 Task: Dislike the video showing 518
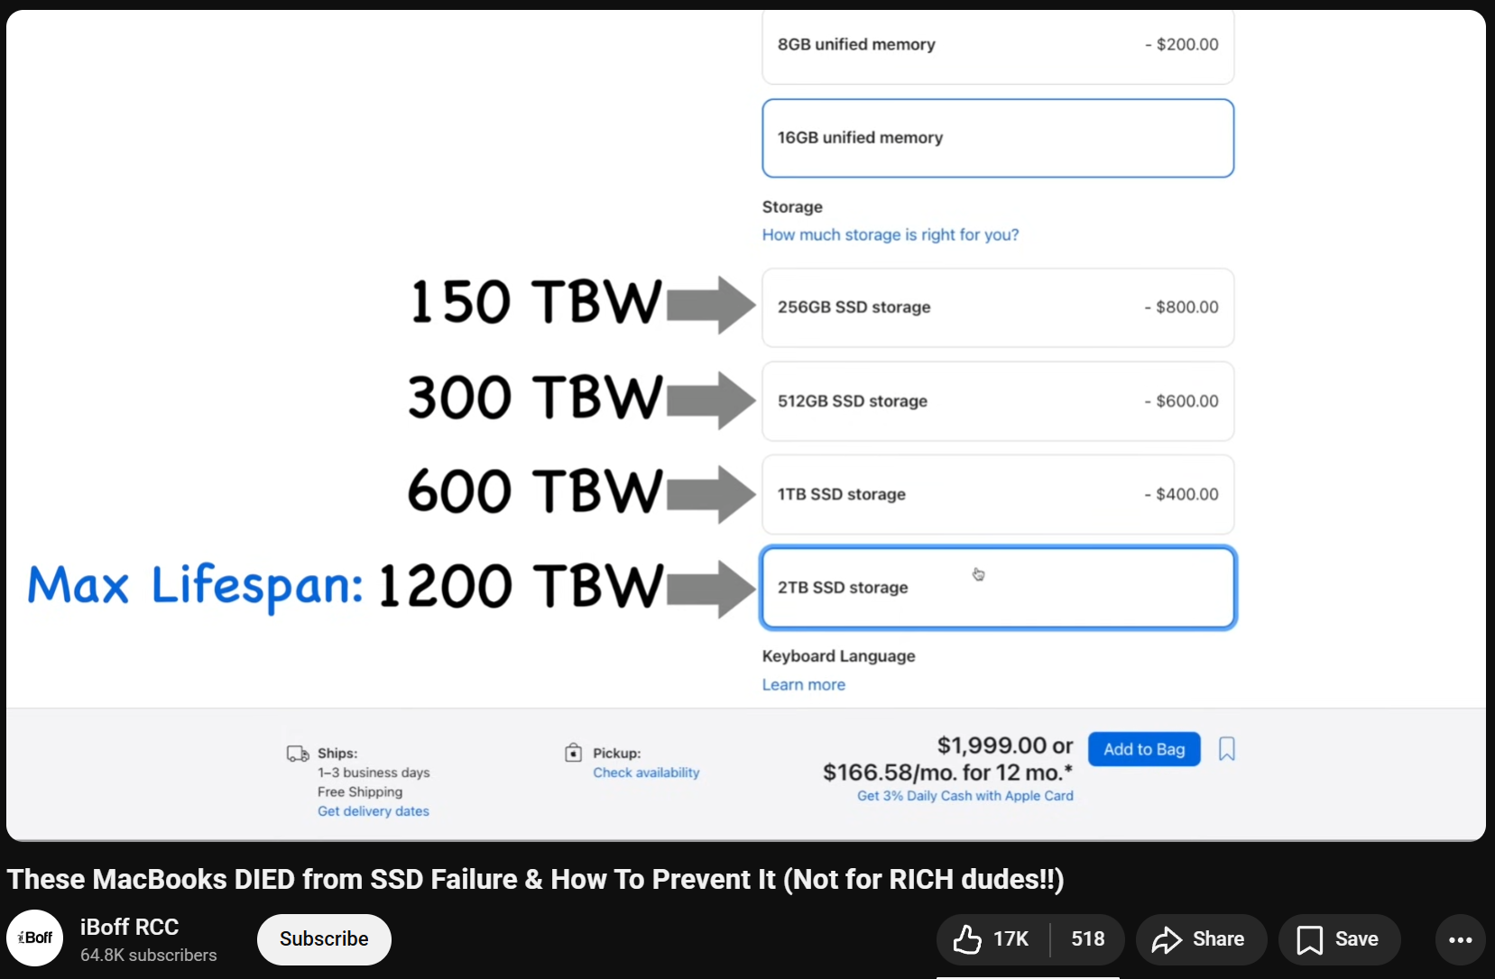1088,939
